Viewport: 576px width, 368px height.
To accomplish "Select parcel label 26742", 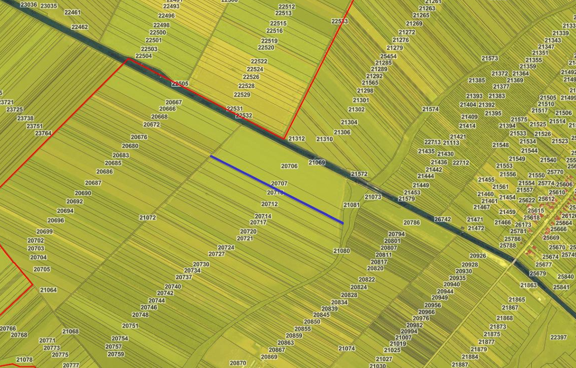I will click(x=442, y=219).
